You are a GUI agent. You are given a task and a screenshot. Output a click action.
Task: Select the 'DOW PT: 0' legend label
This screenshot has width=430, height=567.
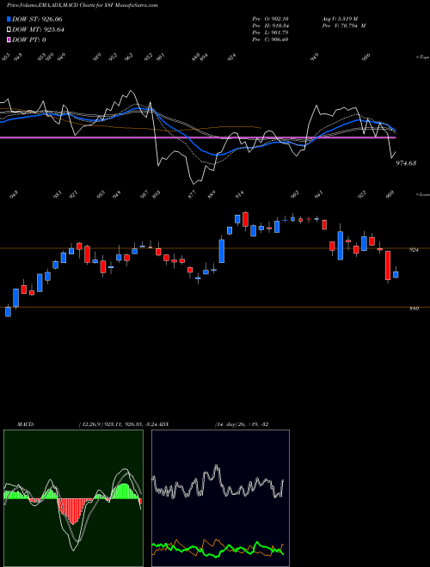pos(29,40)
